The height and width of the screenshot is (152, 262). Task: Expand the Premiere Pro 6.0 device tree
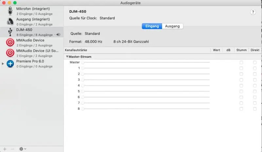(x=3, y=64)
